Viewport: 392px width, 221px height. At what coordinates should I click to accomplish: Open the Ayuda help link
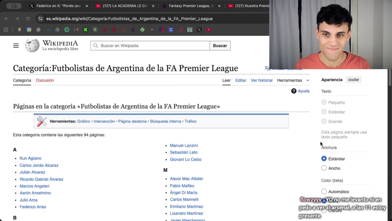pos(303,91)
